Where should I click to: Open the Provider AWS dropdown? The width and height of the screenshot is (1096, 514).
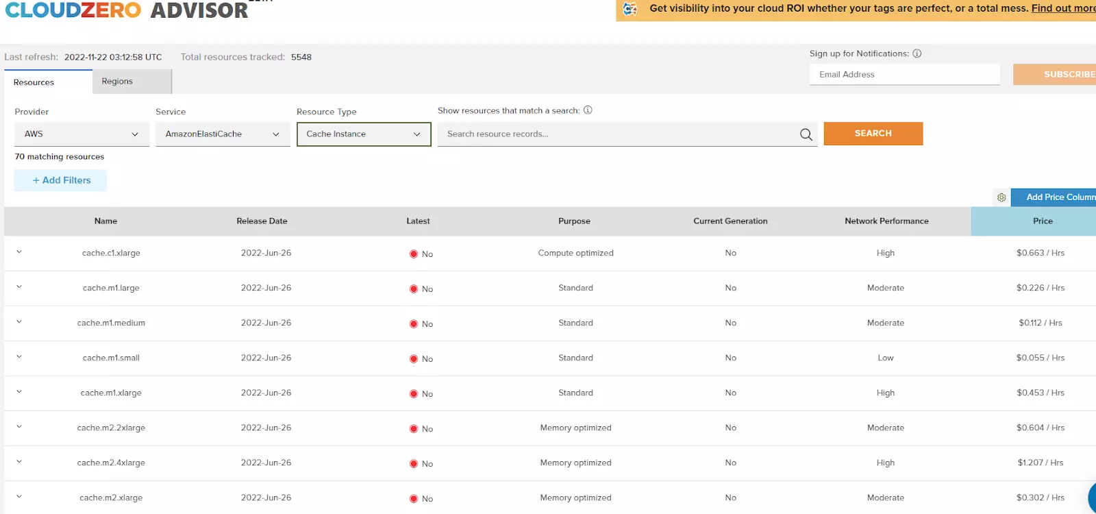point(82,134)
